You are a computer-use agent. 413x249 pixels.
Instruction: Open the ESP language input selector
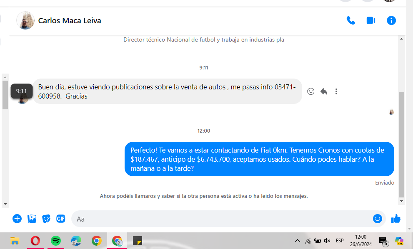point(340,241)
